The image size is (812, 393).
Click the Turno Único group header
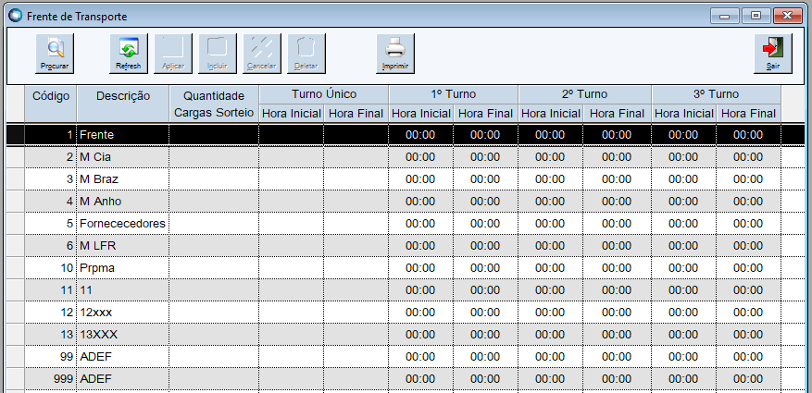pos(324,94)
